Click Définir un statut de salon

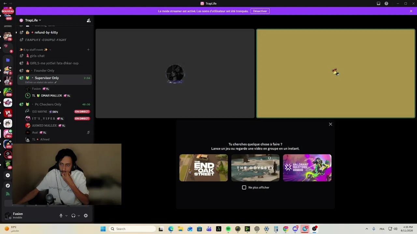pyautogui.click(x=41, y=83)
